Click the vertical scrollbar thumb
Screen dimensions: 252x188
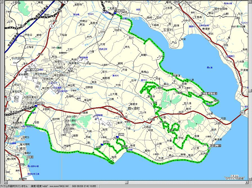(250, 90)
